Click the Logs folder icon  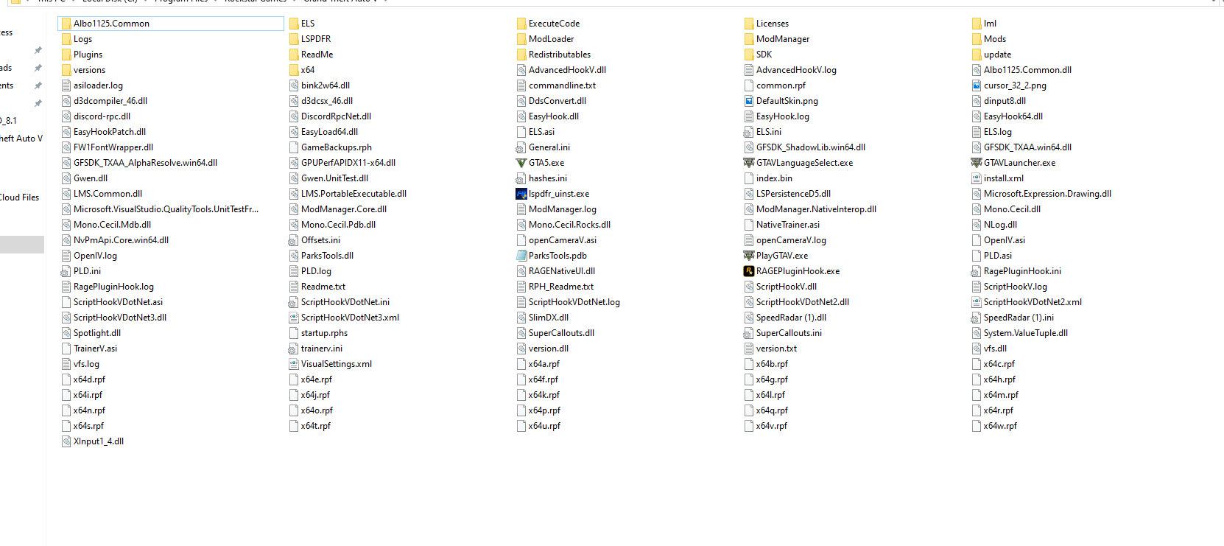66,39
